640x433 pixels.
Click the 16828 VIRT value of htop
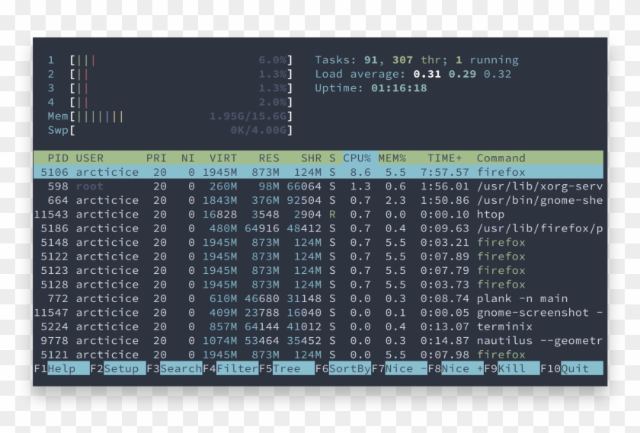point(219,215)
